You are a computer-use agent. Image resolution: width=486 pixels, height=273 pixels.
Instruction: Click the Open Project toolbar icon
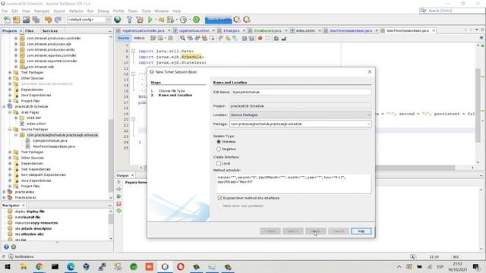pyautogui.click(x=26, y=20)
